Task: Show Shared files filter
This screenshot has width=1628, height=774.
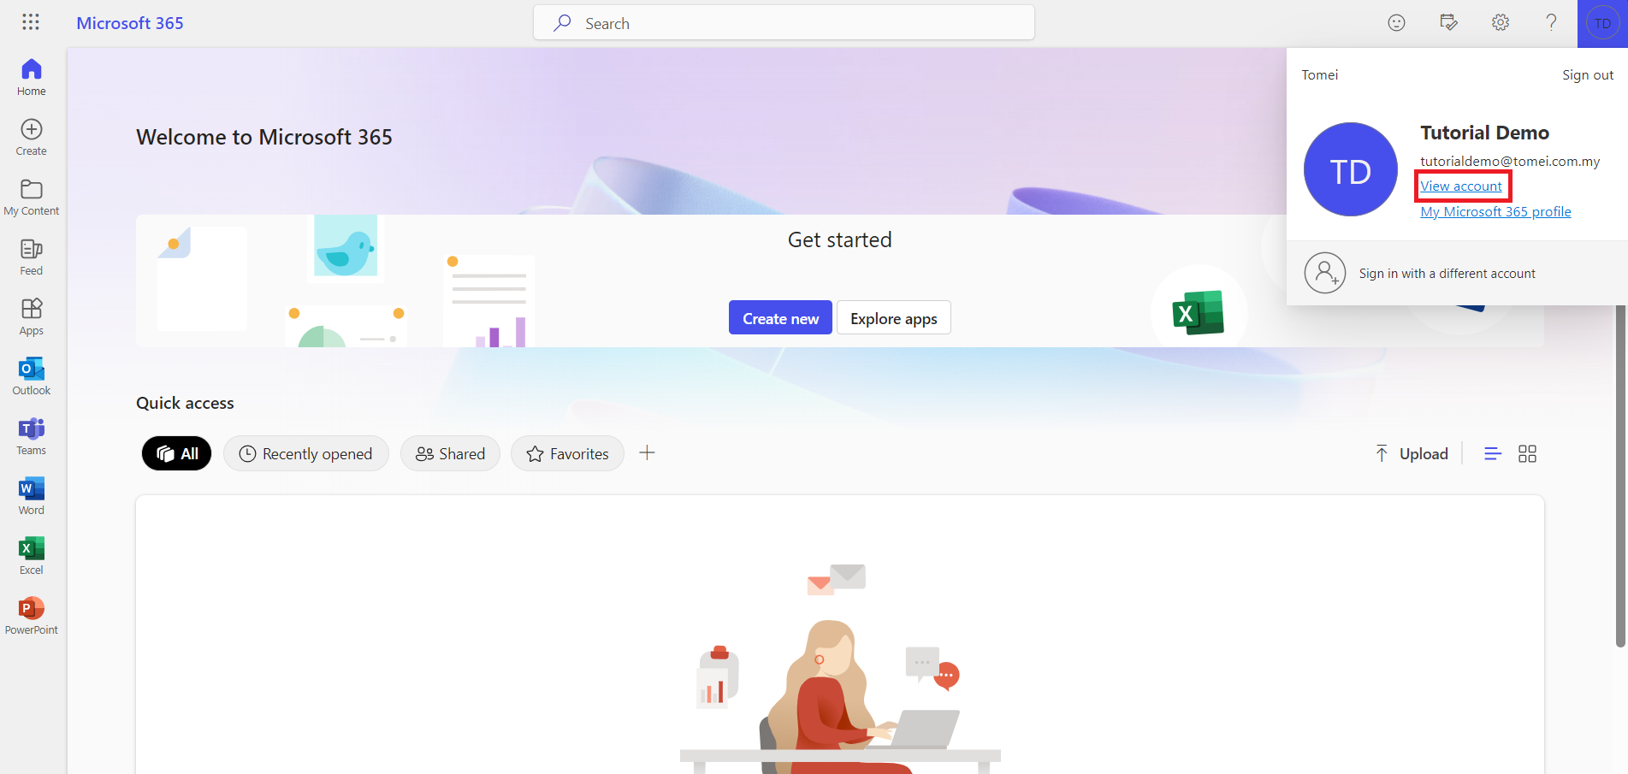Action: coord(450,453)
